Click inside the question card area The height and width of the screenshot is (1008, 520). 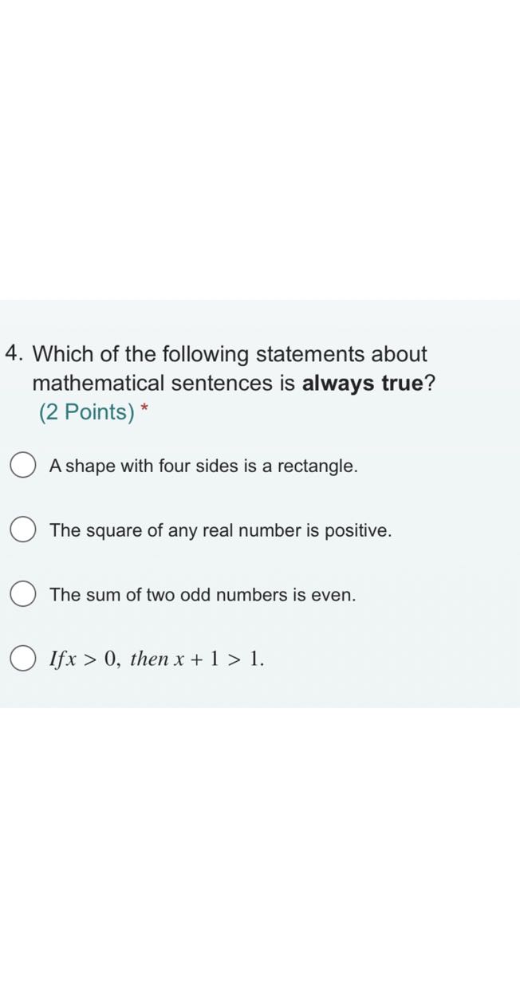pos(260,502)
